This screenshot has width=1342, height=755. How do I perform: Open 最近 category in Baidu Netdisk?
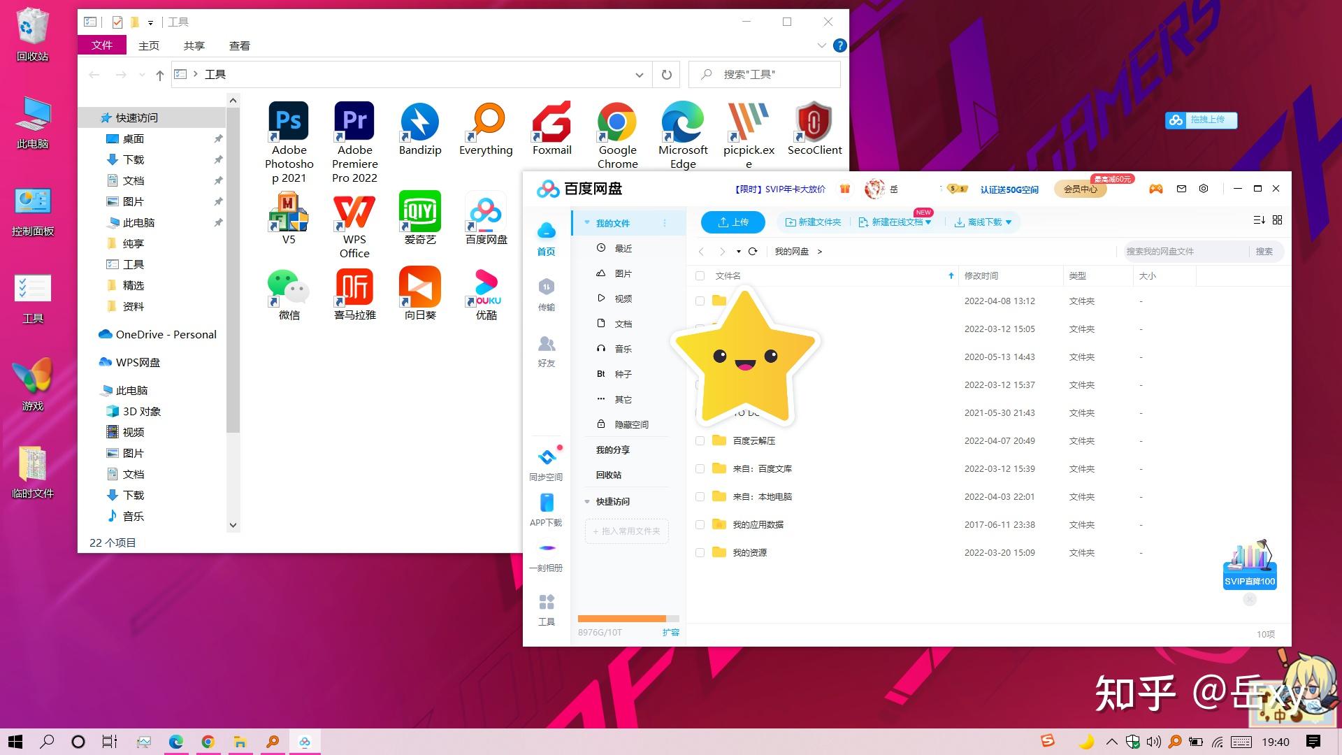623,248
